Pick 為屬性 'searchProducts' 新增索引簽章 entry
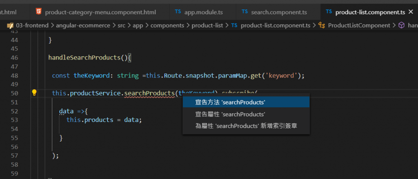418x179 pixels. point(246,126)
